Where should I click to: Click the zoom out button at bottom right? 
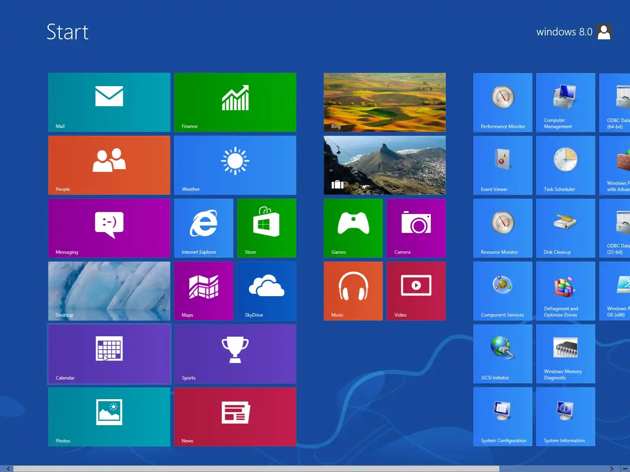(x=625, y=468)
